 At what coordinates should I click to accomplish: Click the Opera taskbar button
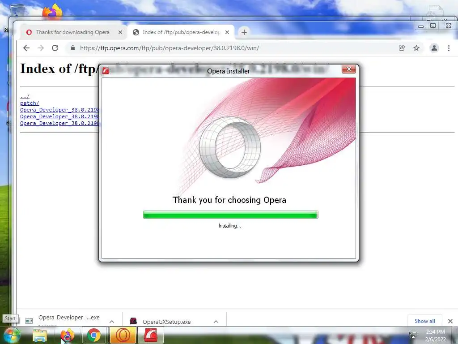(x=123, y=335)
